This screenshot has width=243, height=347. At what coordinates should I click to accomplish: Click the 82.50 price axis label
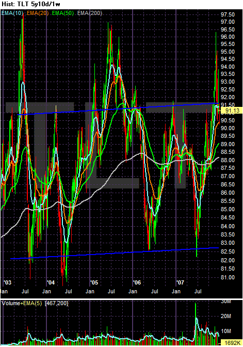pyautogui.click(x=228, y=251)
